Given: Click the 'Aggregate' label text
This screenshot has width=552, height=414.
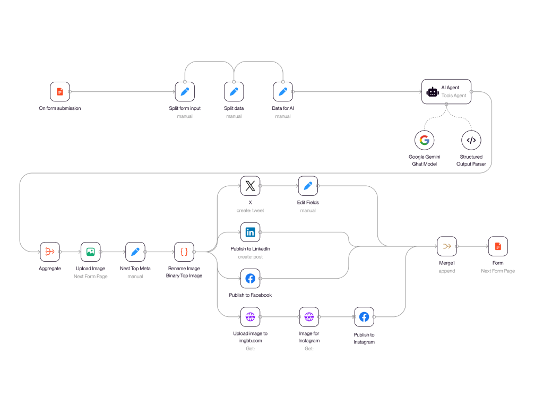Looking at the screenshot, I should pos(50,268).
